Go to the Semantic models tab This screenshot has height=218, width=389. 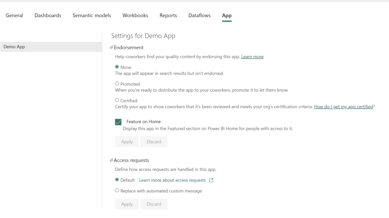pyautogui.click(x=92, y=16)
